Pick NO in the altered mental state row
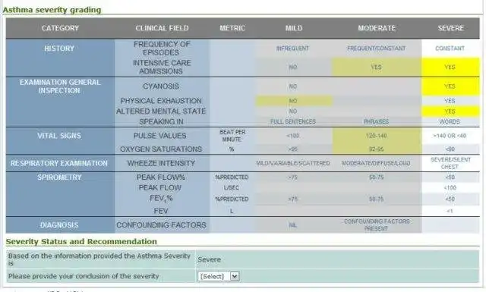486x292 pixels. (293, 111)
